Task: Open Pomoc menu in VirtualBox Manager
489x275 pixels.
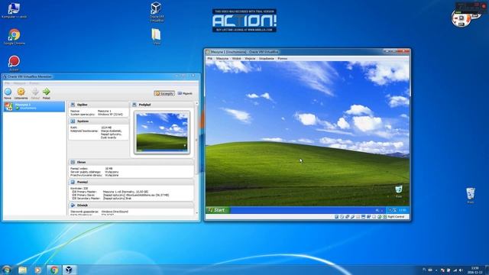Action: pos(34,83)
